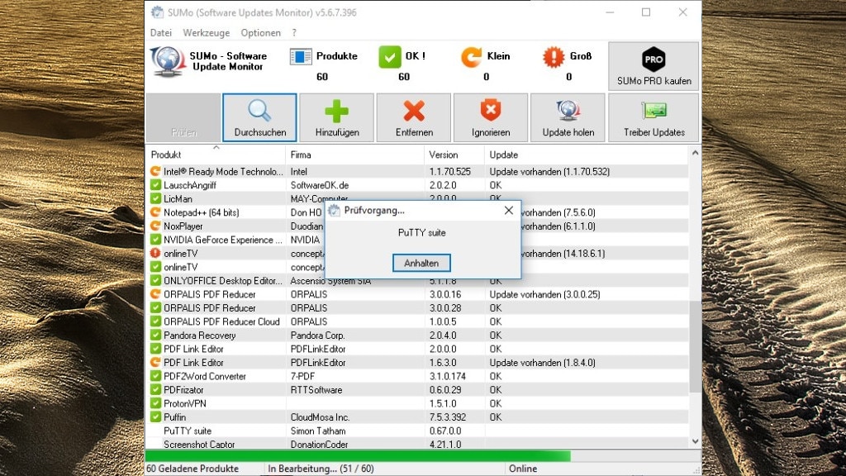Click the Online status bar indicator
Screen dimensions: 846x476
[523, 469]
